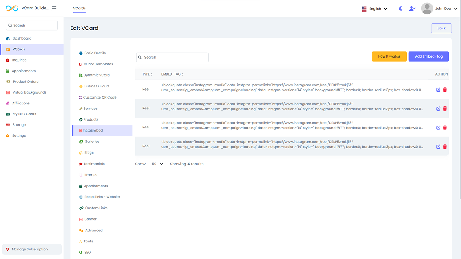Go to Dashboard in the sidebar

22,38
